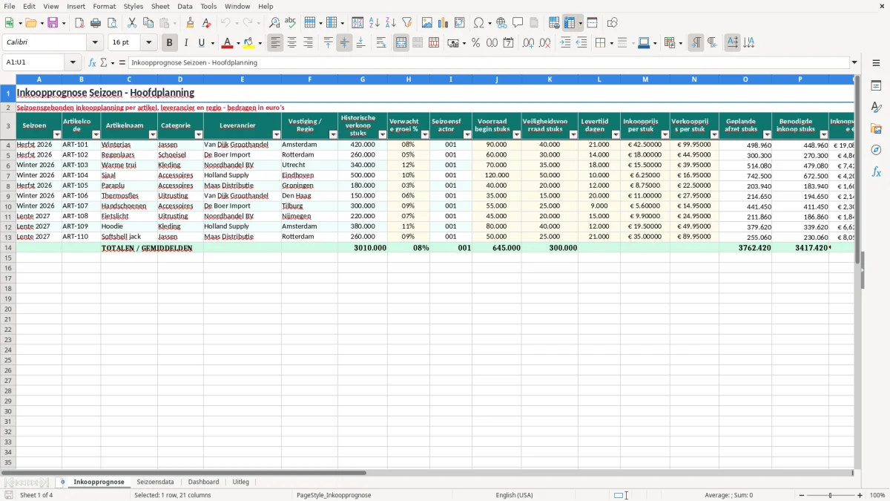Open the Seizoen column filter dropdown
Viewport: 890px width, 501px height.
click(x=57, y=135)
